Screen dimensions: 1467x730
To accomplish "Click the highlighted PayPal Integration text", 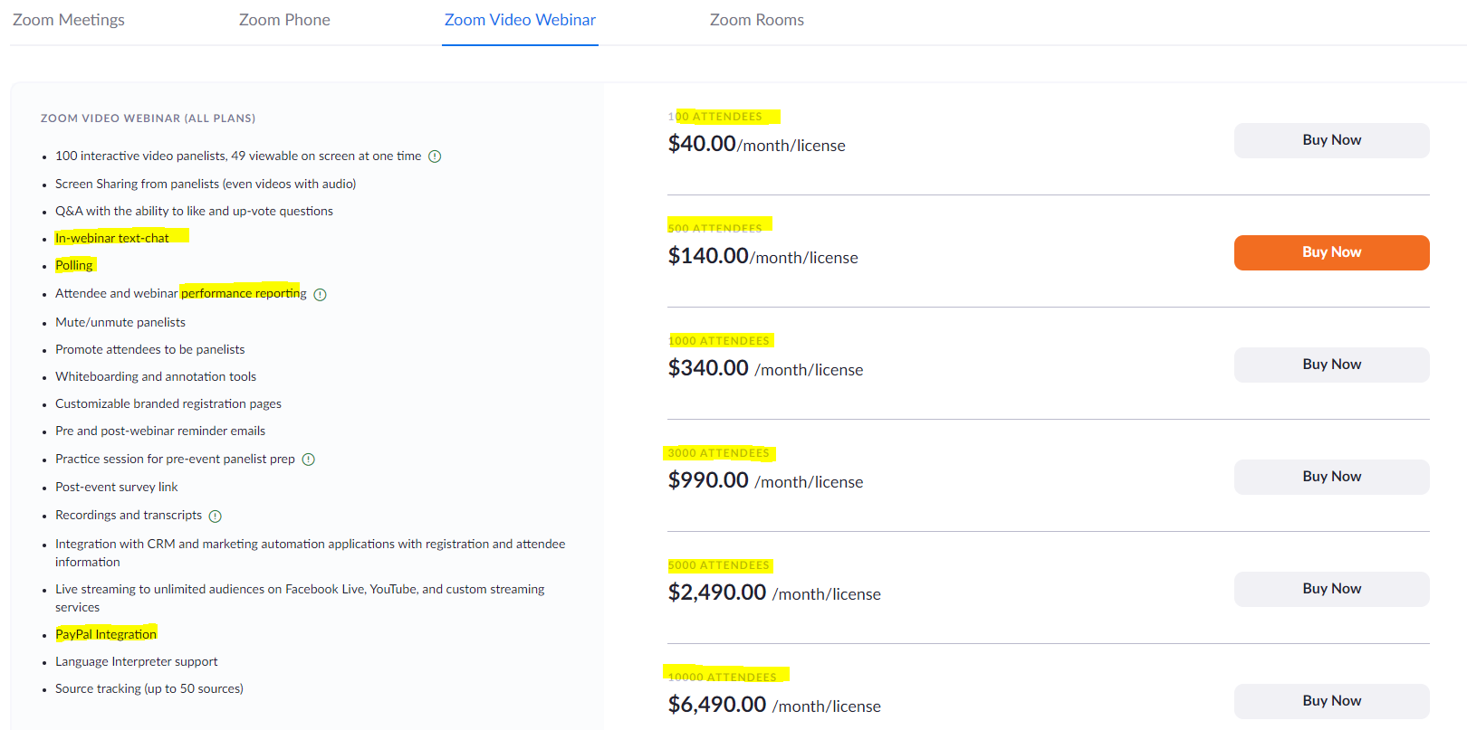I will [x=106, y=634].
